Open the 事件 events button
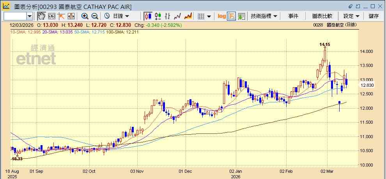 (x=293, y=16)
